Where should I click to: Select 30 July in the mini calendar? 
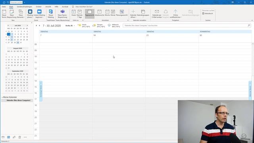(18, 43)
